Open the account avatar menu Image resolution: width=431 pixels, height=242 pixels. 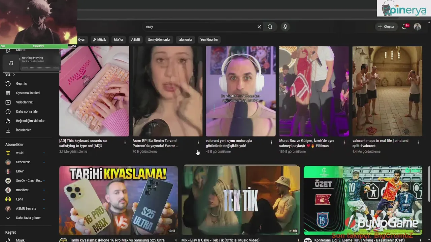point(417,27)
